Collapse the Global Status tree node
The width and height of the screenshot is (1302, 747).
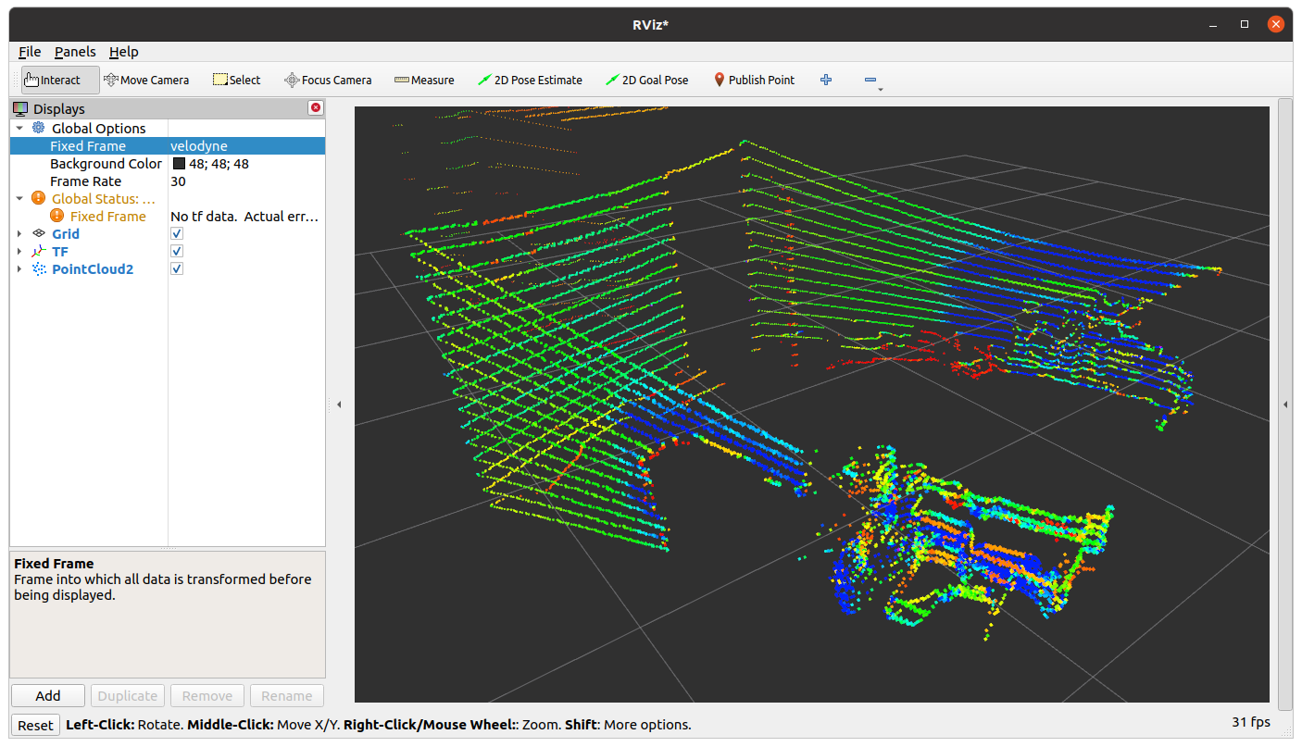tap(19, 198)
